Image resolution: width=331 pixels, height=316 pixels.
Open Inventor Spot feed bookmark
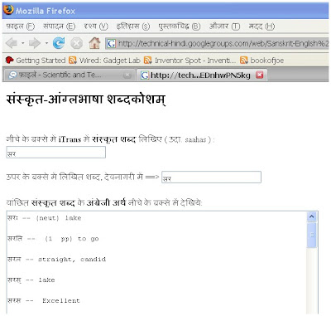point(189,61)
